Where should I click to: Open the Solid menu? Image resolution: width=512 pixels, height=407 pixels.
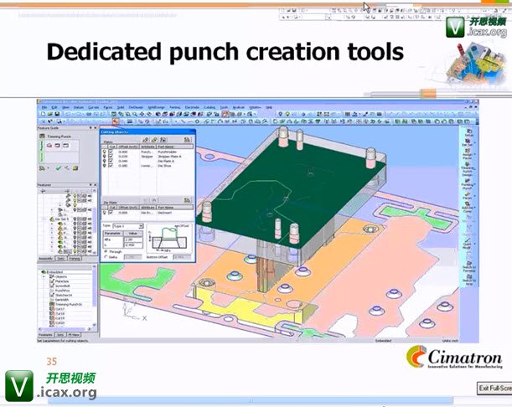click(x=121, y=107)
